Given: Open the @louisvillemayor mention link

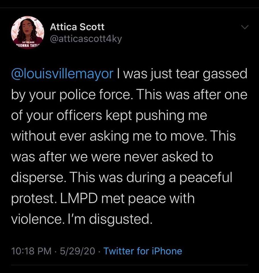Looking at the screenshot, I should coord(62,75).
